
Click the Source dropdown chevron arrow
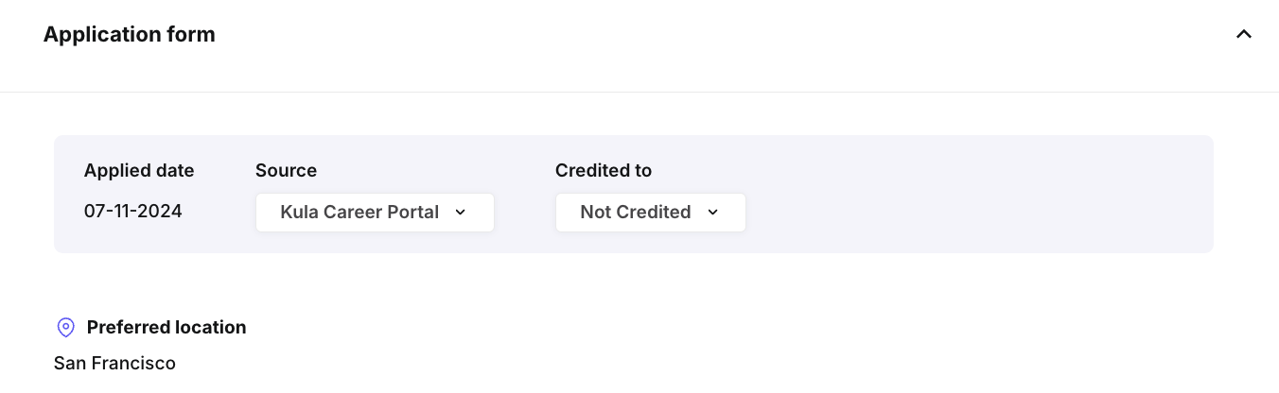tap(461, 213)
